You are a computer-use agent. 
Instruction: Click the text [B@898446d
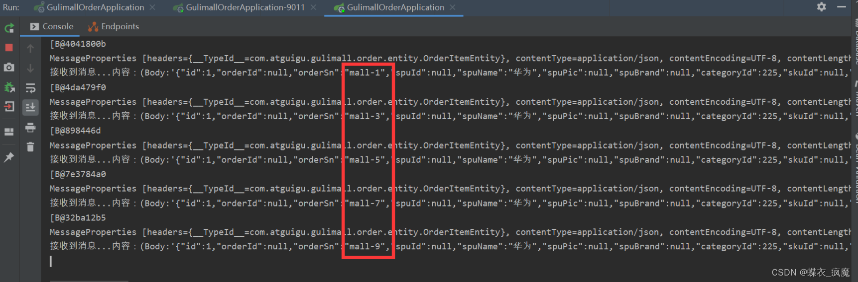click(x=75, y=131)
